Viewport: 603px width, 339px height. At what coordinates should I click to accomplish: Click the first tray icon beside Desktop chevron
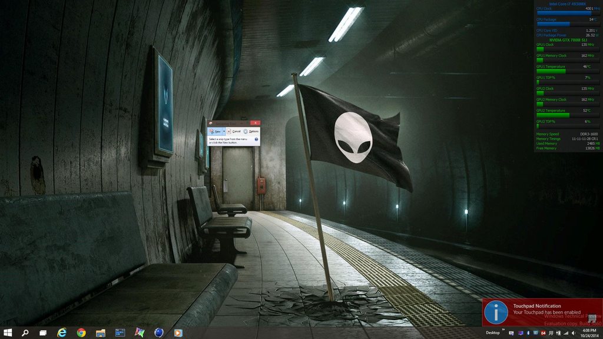[x=511, y=333]
